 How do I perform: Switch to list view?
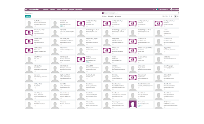click(x=178, y=16)
